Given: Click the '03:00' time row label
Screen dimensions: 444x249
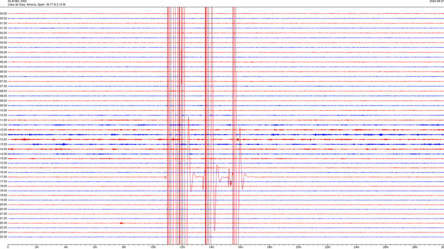Looking at the screenshot, I should click(3, 42).
